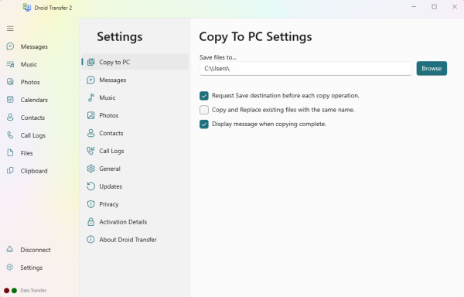This screenshot has width=464, height=297.
Task: Click the Browse button
Action: coord(432,68)
